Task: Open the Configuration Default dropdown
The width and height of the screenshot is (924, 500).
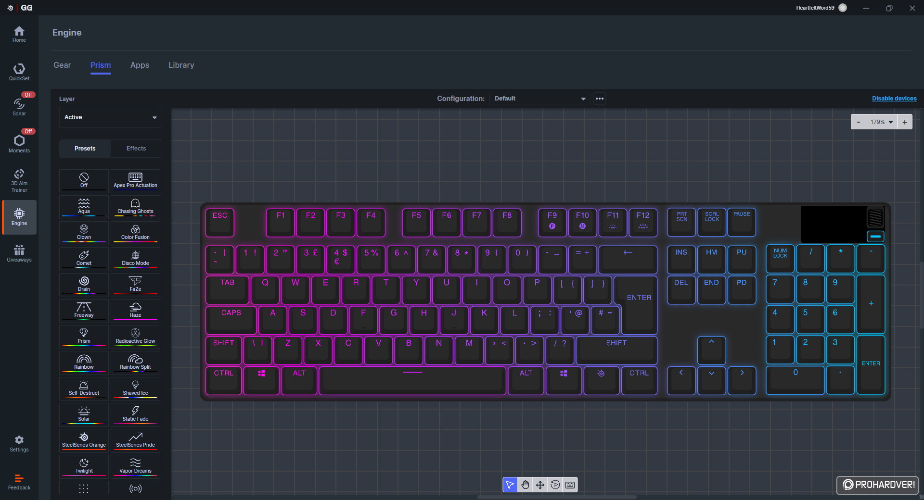Action: (x=540, y=99)
